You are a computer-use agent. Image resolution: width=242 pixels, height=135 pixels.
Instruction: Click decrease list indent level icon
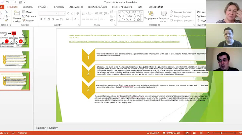click(97, 13)
